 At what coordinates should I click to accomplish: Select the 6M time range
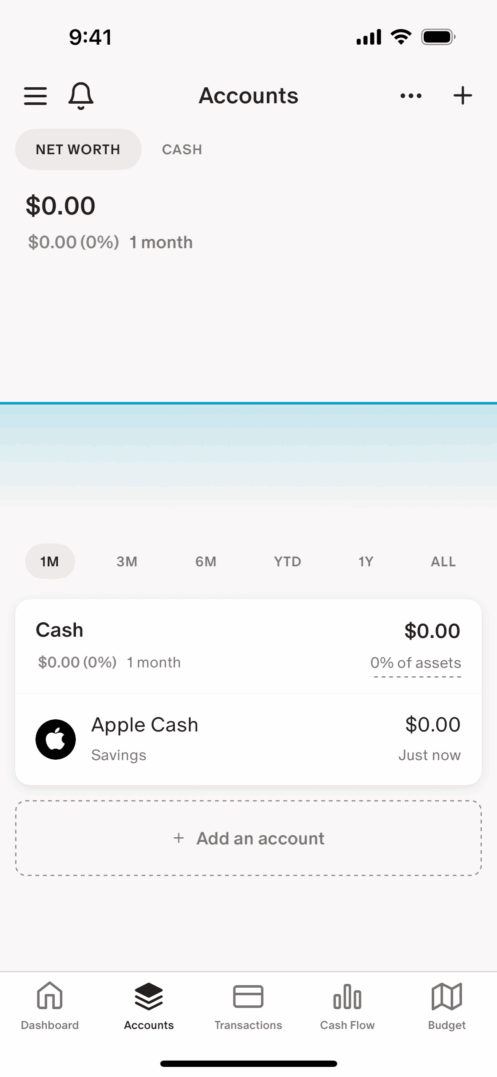click(206, 561)
